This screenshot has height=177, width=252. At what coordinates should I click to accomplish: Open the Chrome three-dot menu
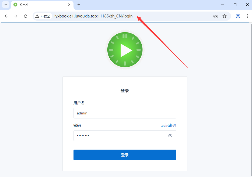tap(248, 16)
